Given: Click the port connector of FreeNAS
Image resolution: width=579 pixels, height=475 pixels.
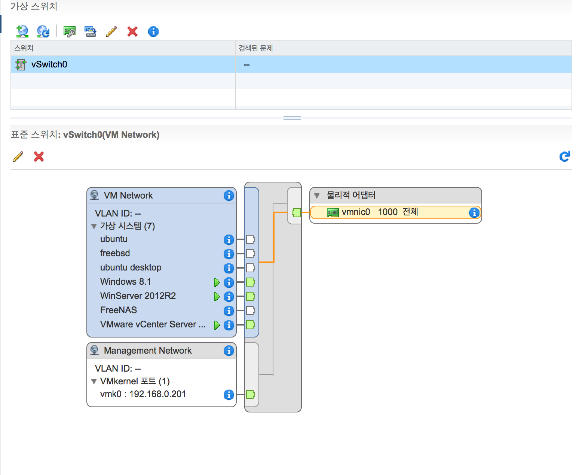Looking at the screenshot, I should (251, 311).
